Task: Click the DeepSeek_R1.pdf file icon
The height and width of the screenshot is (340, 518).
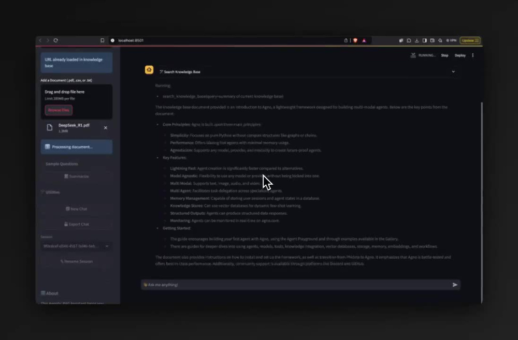Action: click(x=50, y=127)
